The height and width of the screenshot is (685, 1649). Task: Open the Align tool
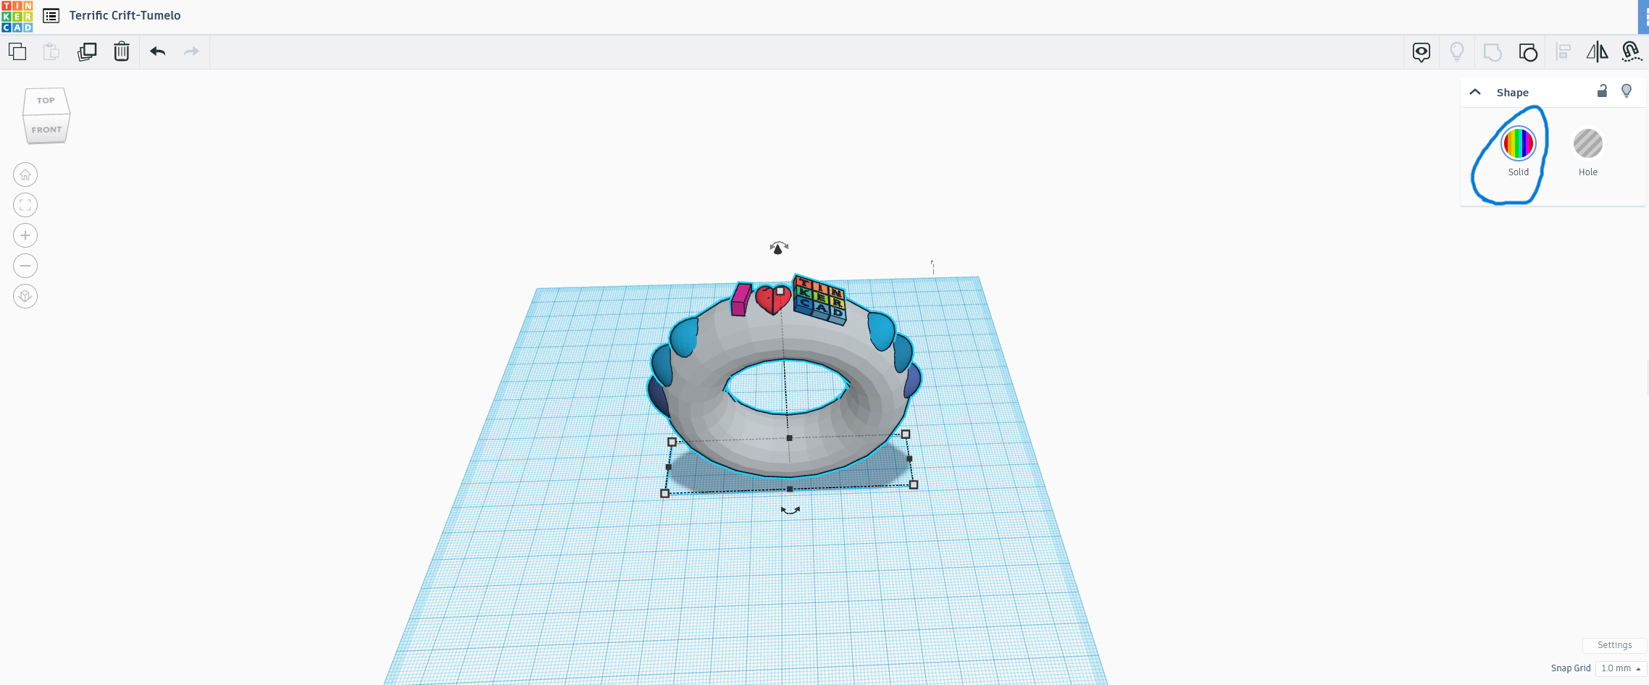[1564, 51]
